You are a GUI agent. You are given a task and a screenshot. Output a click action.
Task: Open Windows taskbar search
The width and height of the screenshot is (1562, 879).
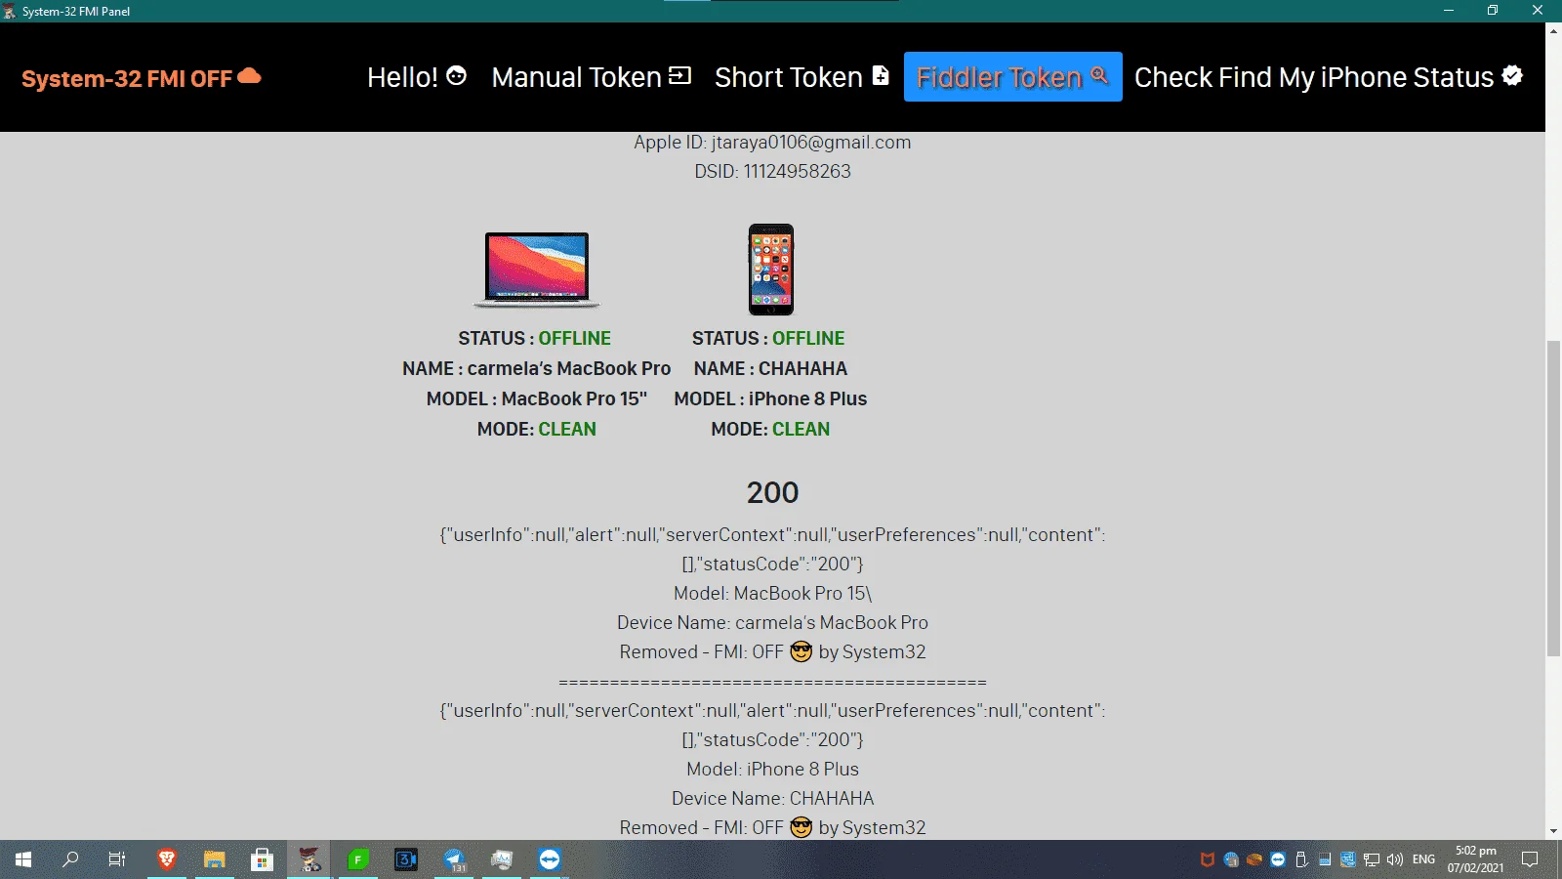pos(70,859)
